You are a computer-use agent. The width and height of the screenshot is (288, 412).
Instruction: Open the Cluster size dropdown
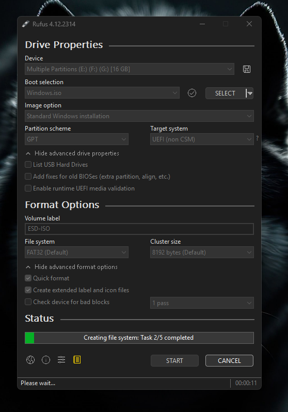(x=202, y=252)
